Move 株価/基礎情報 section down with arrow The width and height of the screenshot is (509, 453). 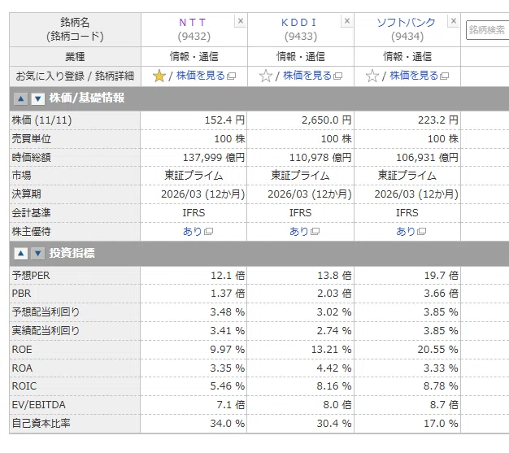[x=37, y=98]
